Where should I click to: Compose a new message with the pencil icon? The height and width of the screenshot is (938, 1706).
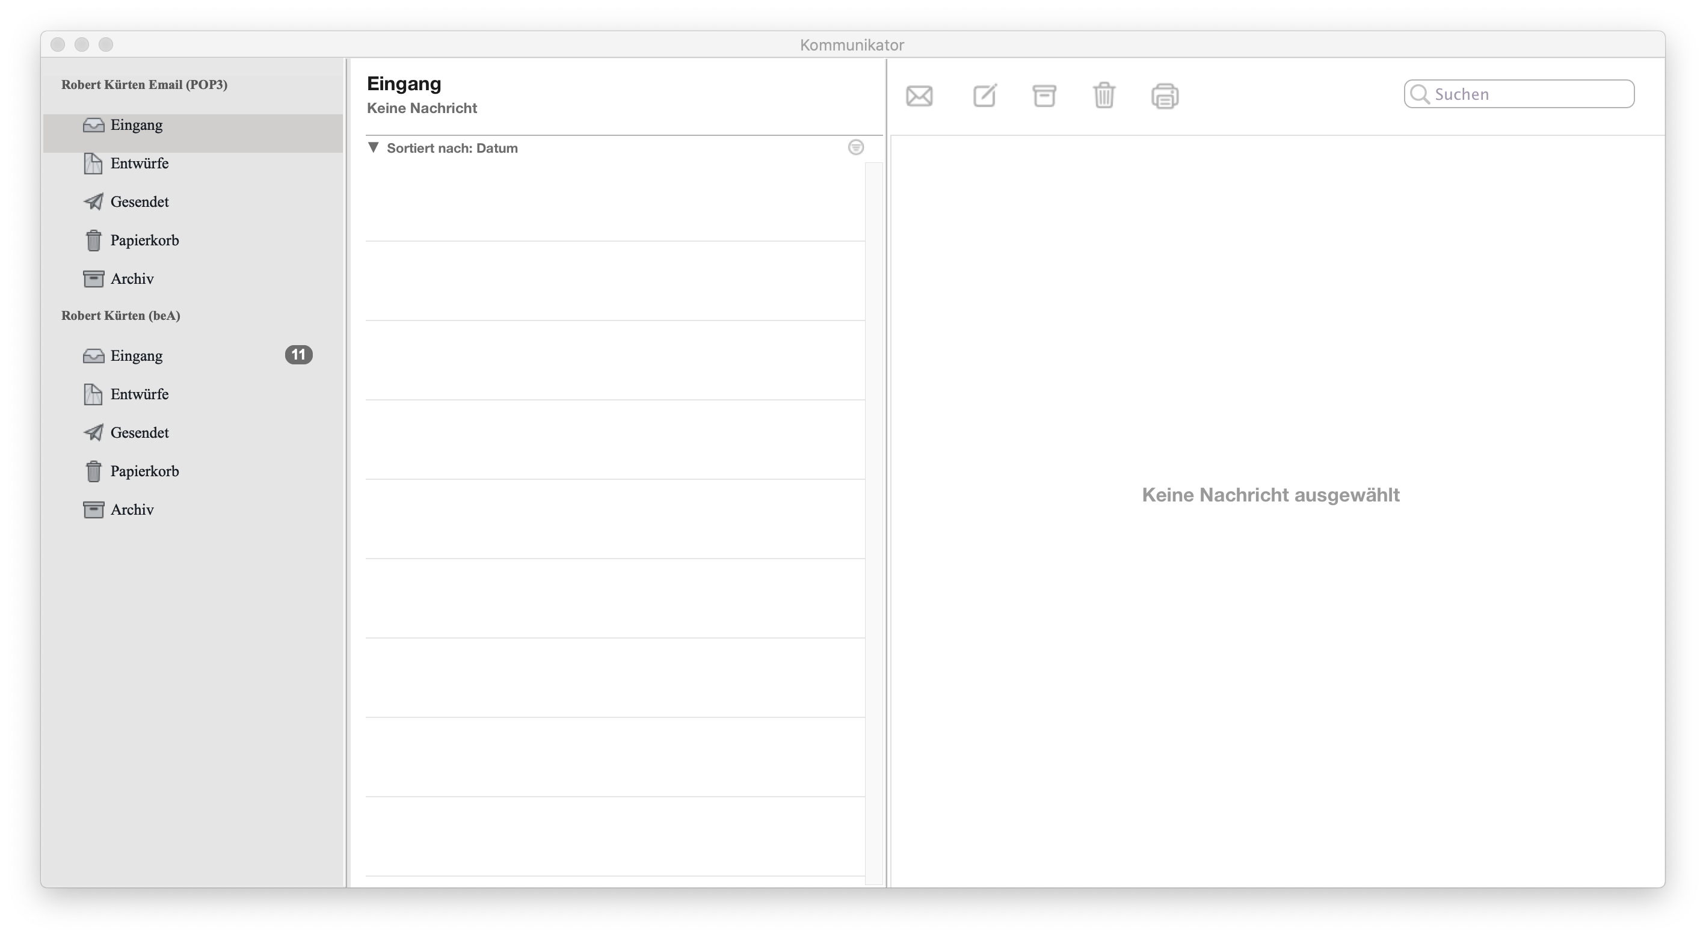pyautogui.click(x=985, y=96)
